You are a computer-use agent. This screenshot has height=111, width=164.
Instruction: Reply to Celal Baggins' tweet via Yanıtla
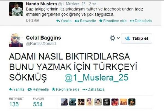[x=17, y=89]
